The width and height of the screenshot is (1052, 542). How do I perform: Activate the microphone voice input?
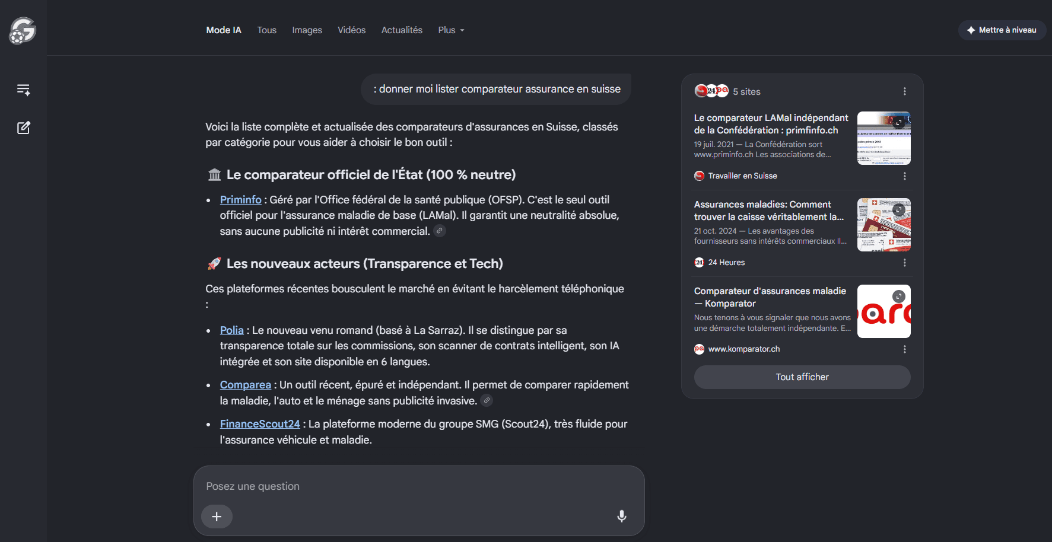point(621,516)
